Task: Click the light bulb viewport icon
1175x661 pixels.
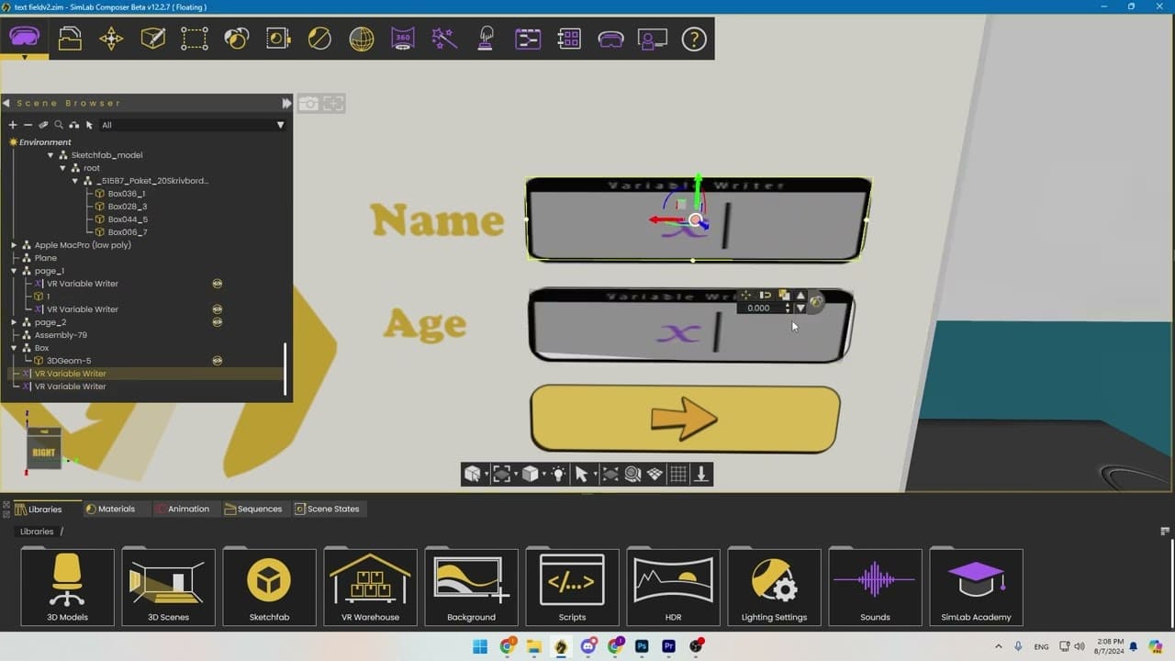Action: [x=557, y=474]
